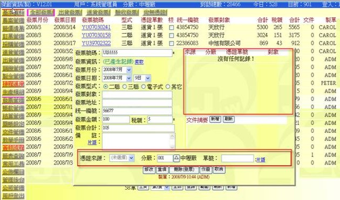The image size is (340, 200).
Task: Click the 刪除(發票) button
Action: point(184,169)
